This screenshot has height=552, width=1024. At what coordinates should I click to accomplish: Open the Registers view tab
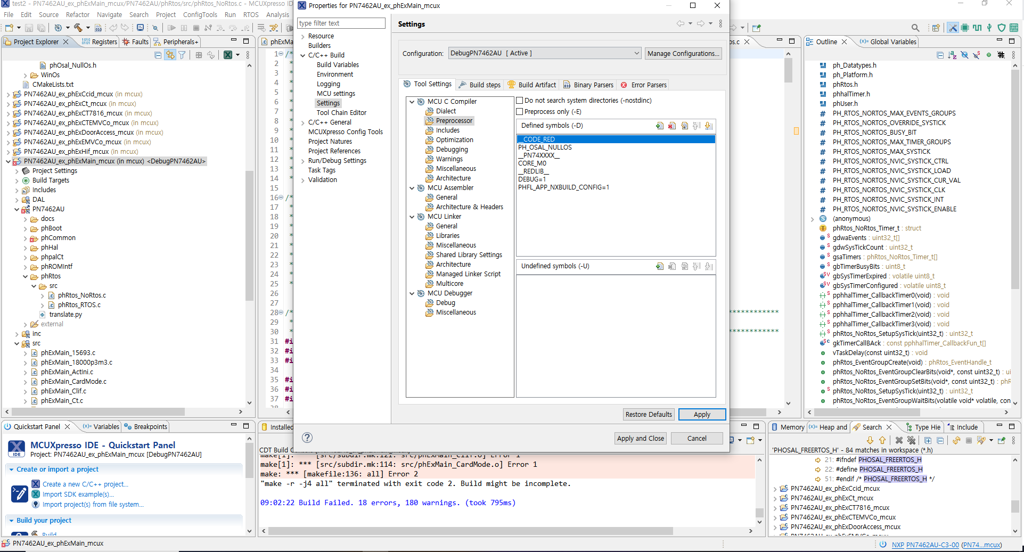[x=100, y=42]
